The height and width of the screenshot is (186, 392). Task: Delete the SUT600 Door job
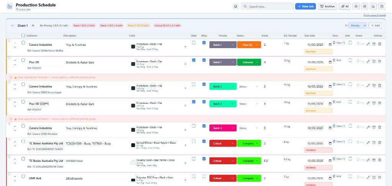point(380,160)
